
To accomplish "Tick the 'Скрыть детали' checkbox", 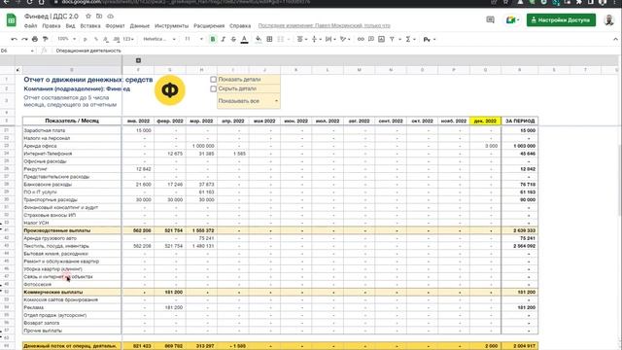I will pos(214,88).
